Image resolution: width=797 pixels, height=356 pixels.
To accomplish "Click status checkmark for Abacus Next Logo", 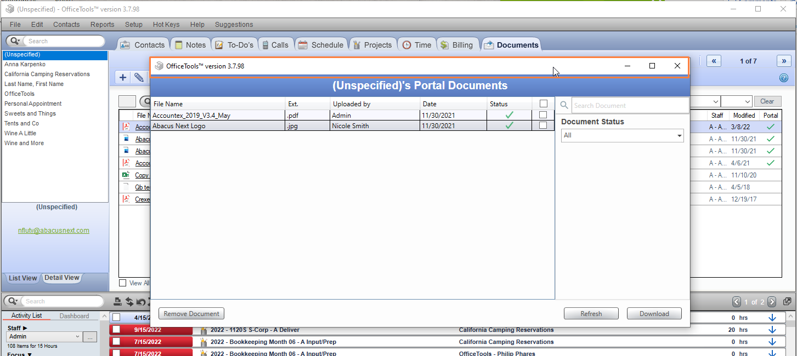I will [510, 125].
